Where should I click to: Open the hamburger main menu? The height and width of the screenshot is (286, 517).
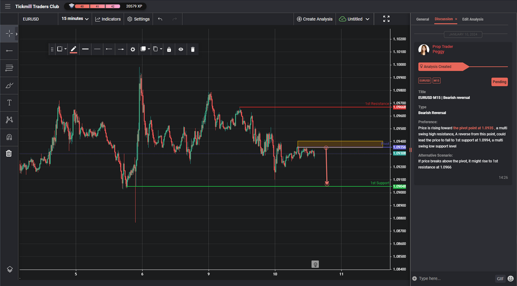click(x=8, y=6)
